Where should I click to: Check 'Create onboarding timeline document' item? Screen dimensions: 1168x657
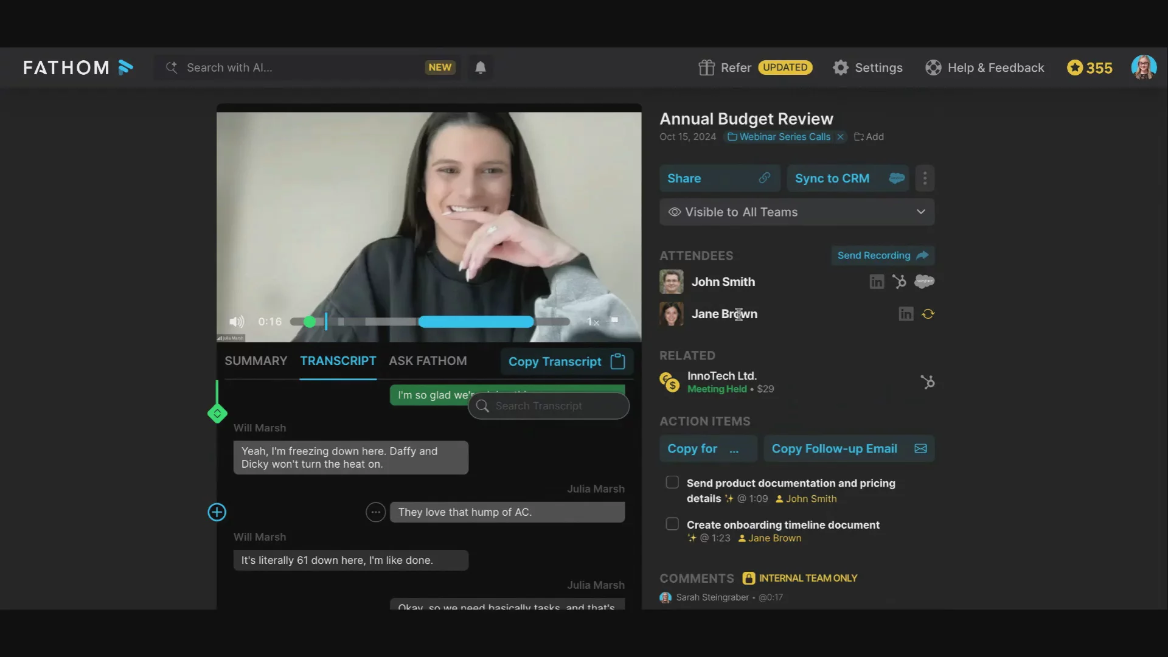(x=672, y=524)
